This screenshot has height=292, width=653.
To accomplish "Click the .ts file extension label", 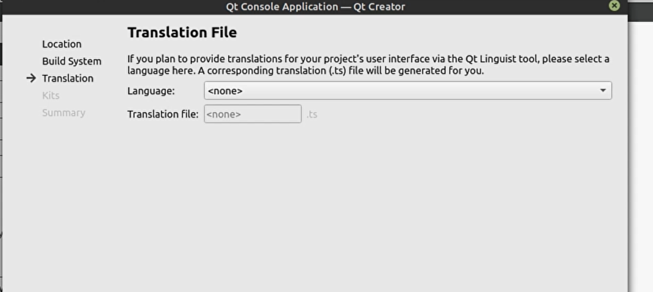I will [312, 114].
